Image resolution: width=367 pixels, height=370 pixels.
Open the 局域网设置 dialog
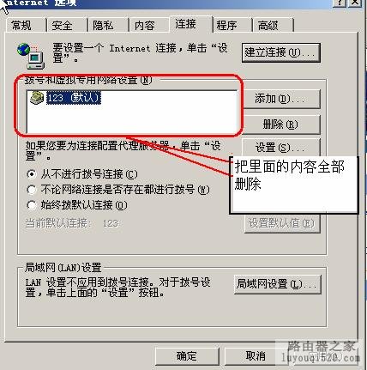278,284
